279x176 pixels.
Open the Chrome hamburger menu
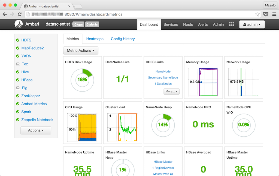pos(274,14)
